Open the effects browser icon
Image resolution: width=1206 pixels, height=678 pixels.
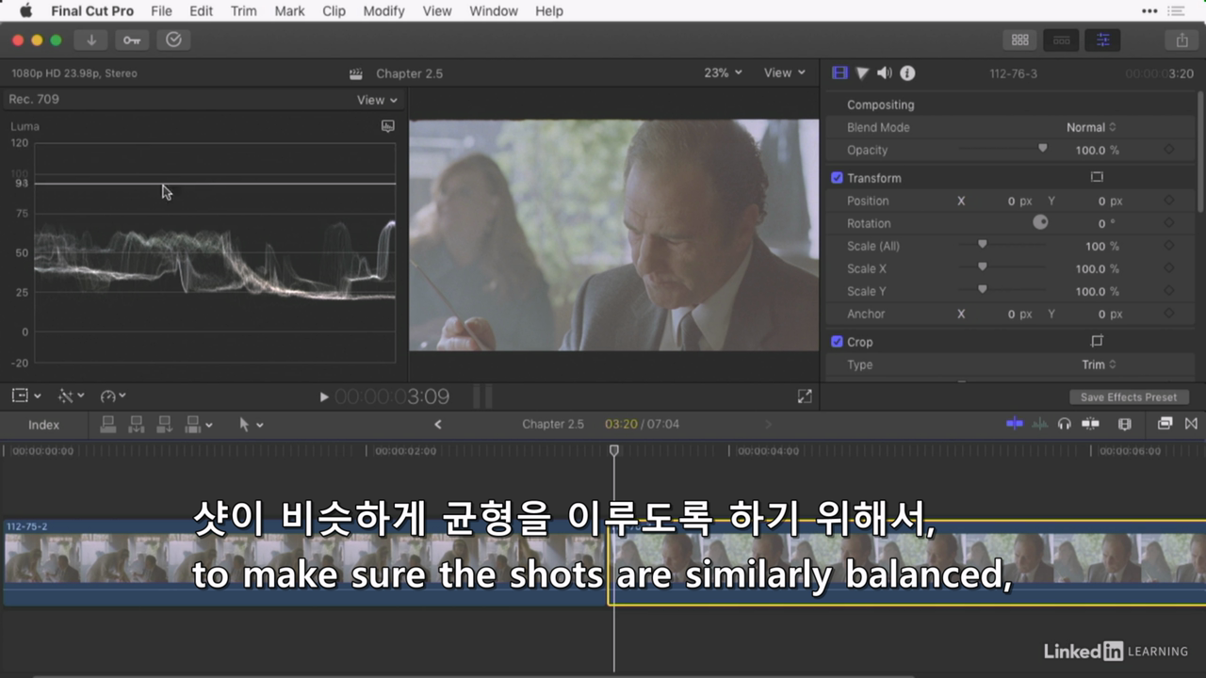pos(1165,424)
